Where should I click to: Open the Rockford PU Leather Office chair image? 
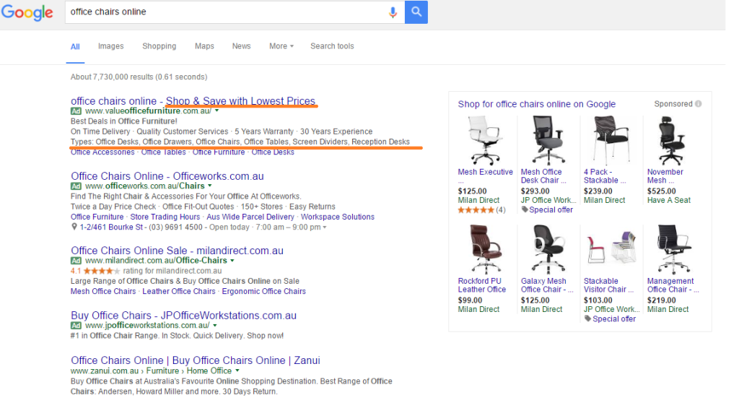(483, 249)
